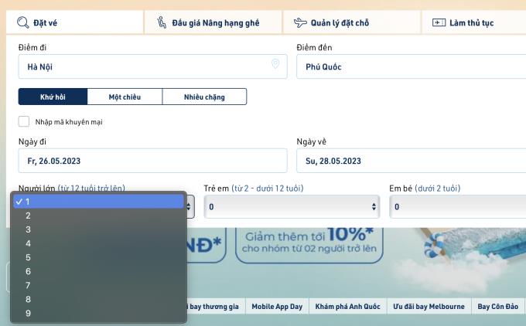Click the Điểm đến Phú Quốc field
Image resolution: width=526 pixels, height=326 pixels.
[x=410, y=66]
